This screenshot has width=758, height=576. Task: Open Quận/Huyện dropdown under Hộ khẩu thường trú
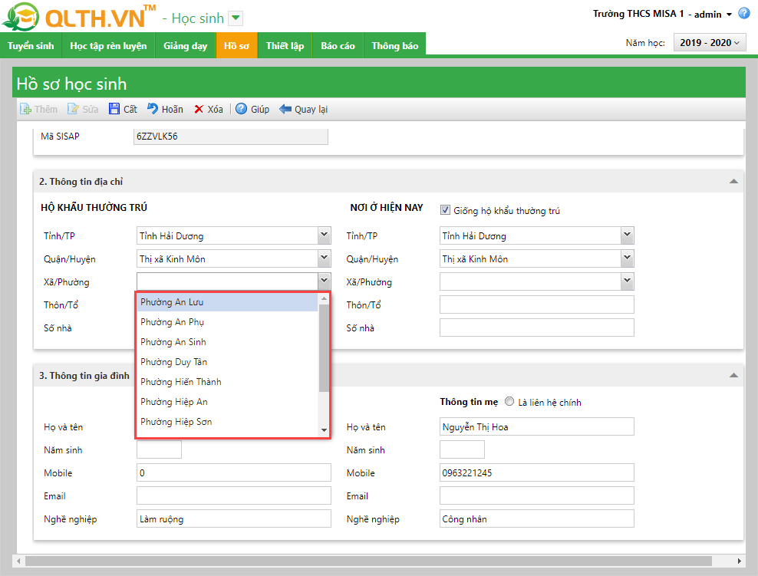[x=325, y=258]
